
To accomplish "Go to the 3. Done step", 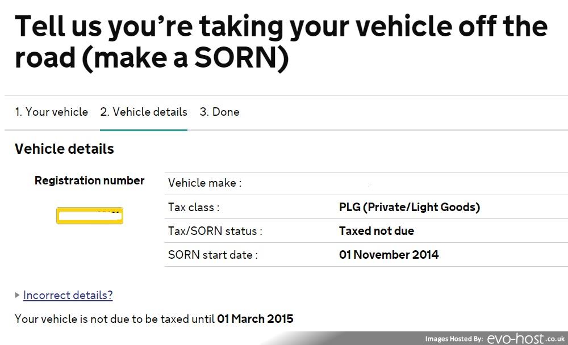I will pyautogui.click(x=219, y=112).
